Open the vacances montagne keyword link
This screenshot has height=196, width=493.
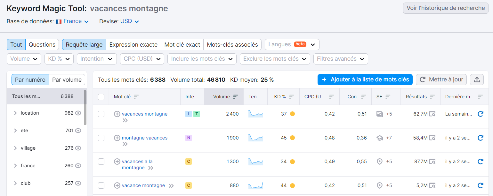pyautogui.click(x=145, y=114)
